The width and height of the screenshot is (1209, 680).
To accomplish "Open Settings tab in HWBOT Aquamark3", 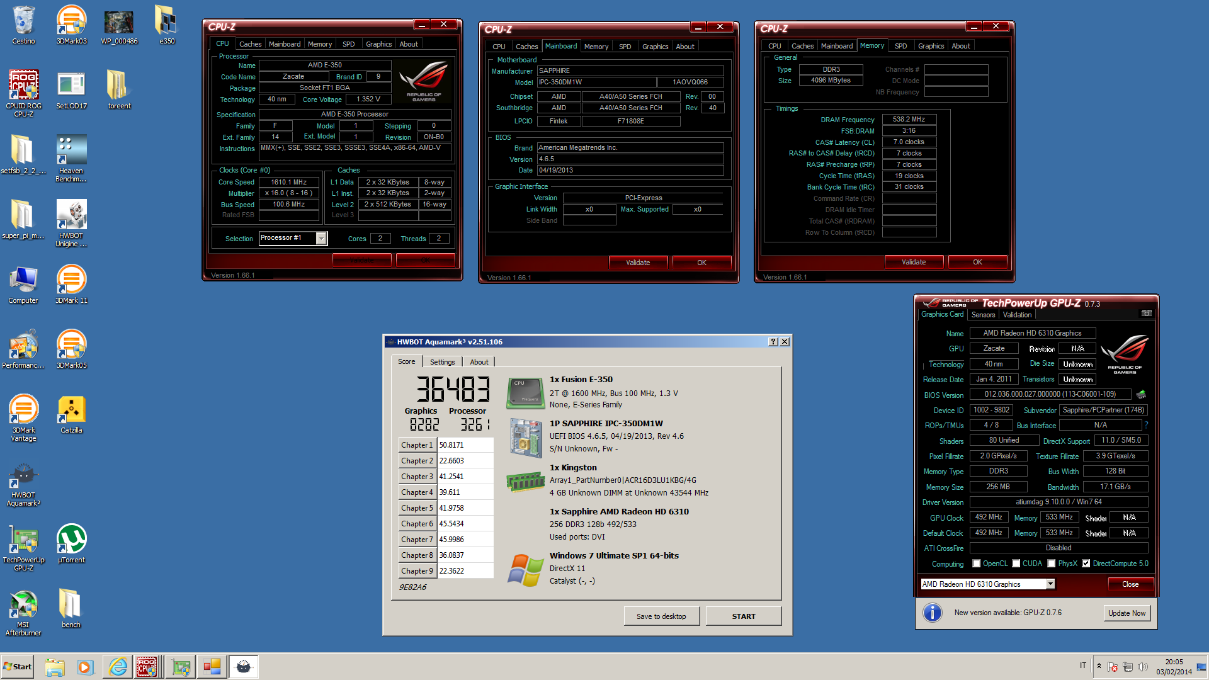I will [442, 362].
